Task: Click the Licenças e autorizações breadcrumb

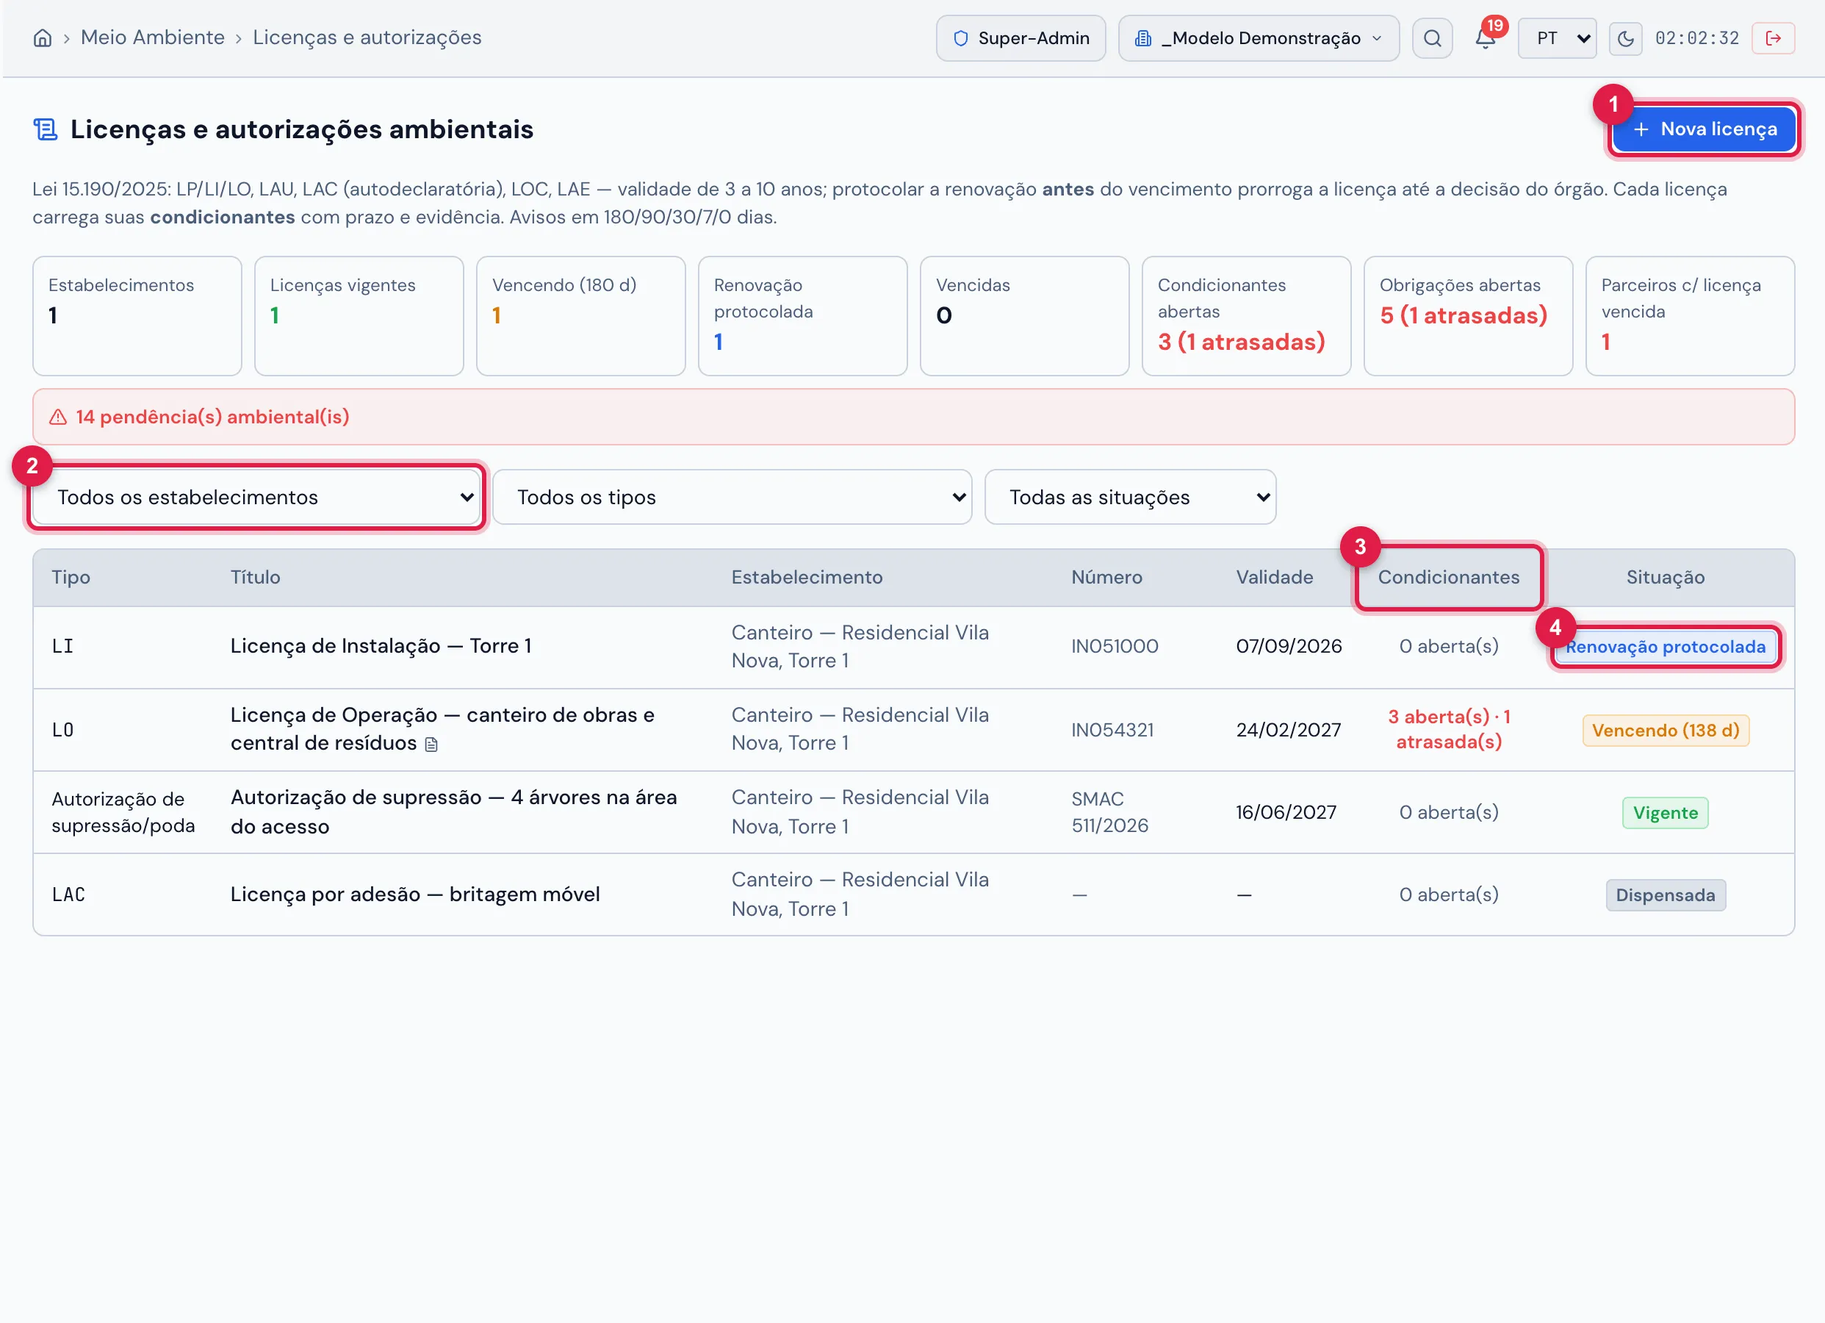Action: [x=367, y=37]
